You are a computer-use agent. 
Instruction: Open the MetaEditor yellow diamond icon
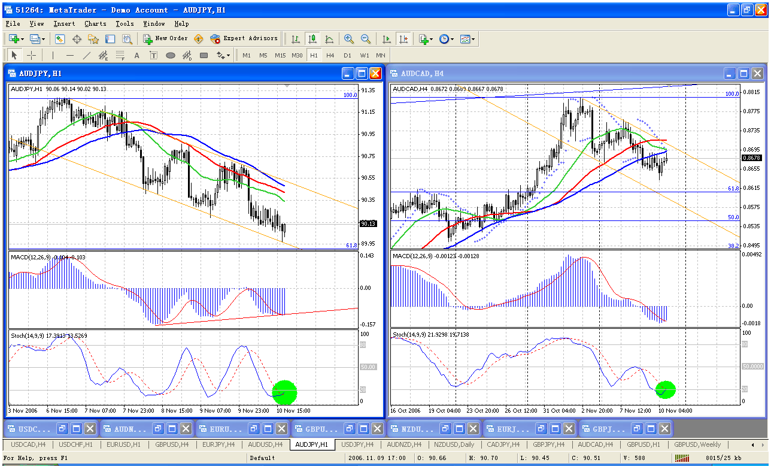click(199, 39)
